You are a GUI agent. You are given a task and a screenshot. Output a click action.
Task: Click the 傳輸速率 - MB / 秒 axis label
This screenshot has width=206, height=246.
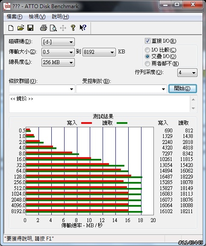(82, 225)
